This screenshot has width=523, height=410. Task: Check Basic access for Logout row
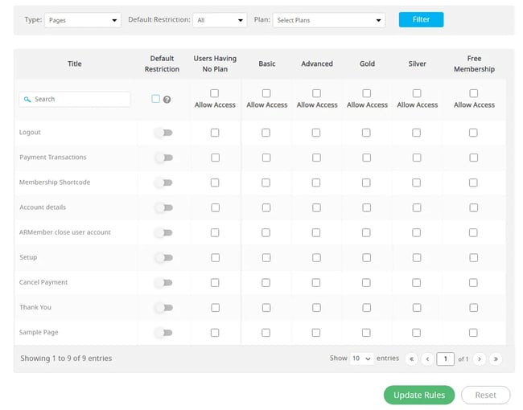266,133
